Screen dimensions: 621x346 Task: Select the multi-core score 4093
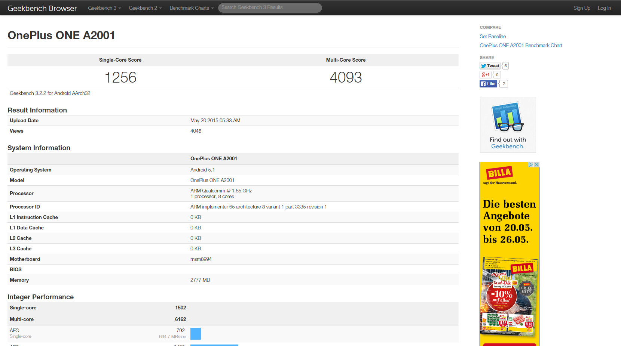click(346, 77)
